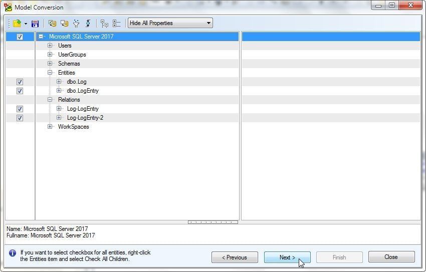Click the save floppy disk icon
The height and width of the screenshot is (272, 426).
[x=35, y=24]
